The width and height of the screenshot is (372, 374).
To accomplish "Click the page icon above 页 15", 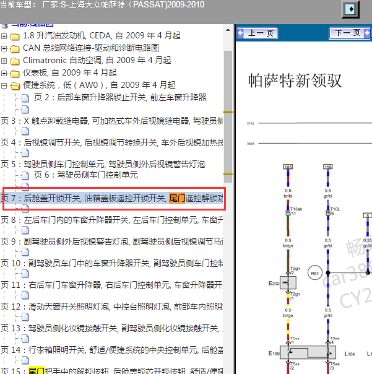I will coord(25,360).
